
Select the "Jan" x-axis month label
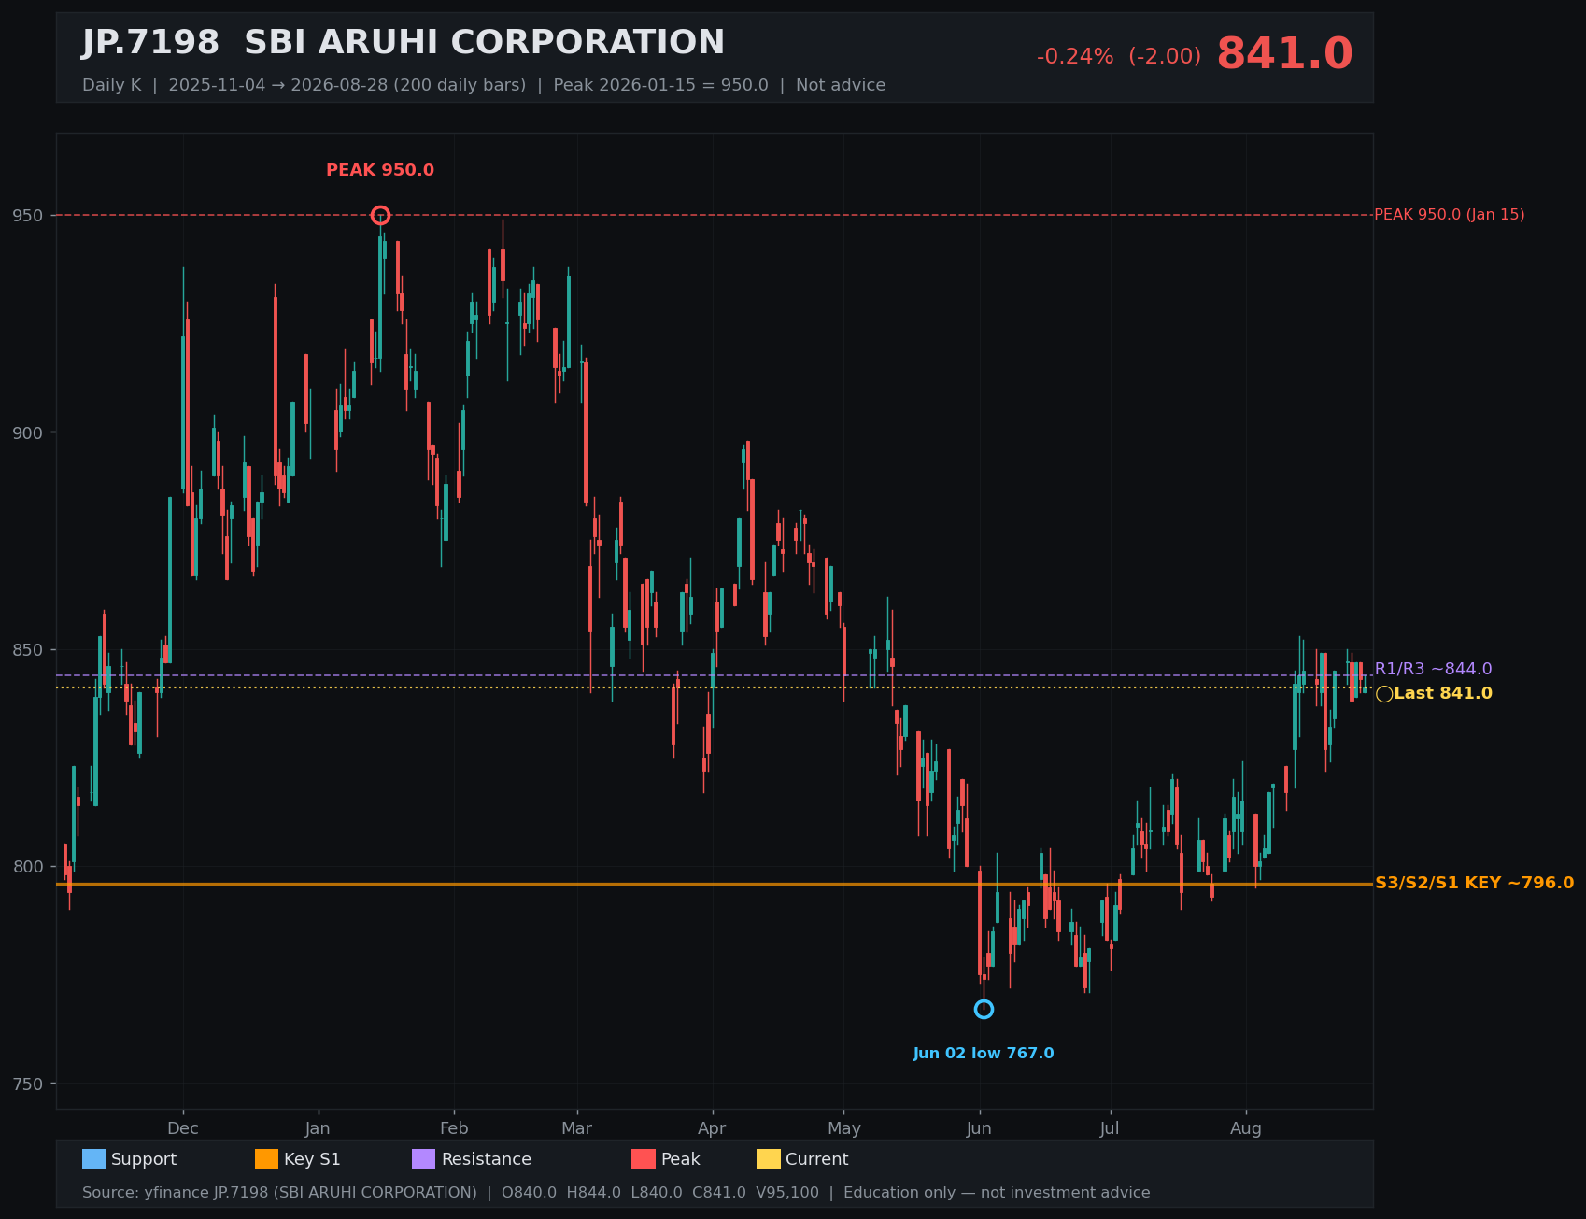point(318,1128)
